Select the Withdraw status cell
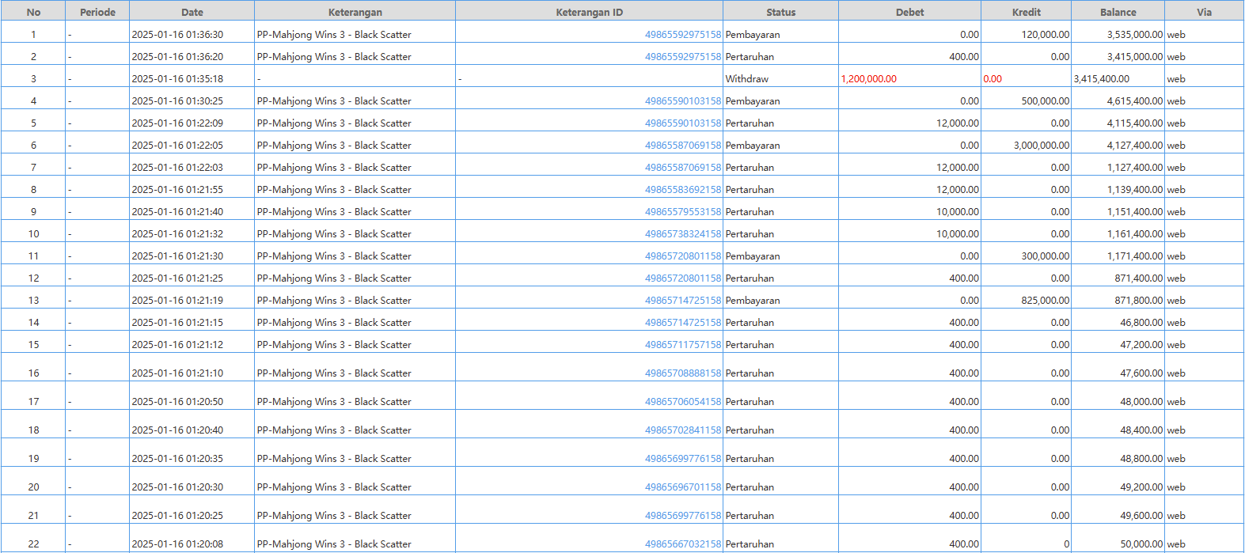This screenshot has width=1245, height=553. pos(746,79)
